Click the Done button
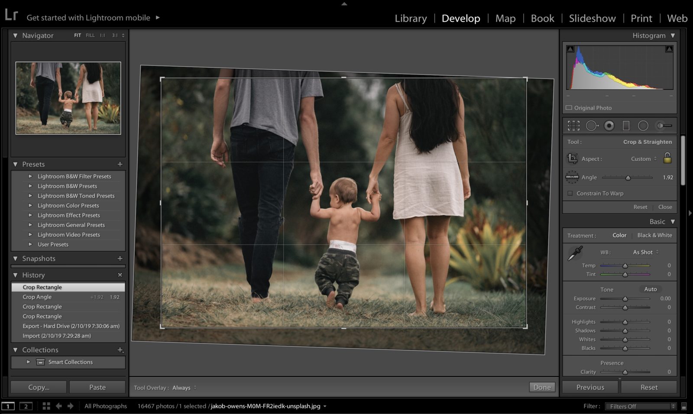Image resolution: width=693 pixels, height=414 pixels. (542, 387)
